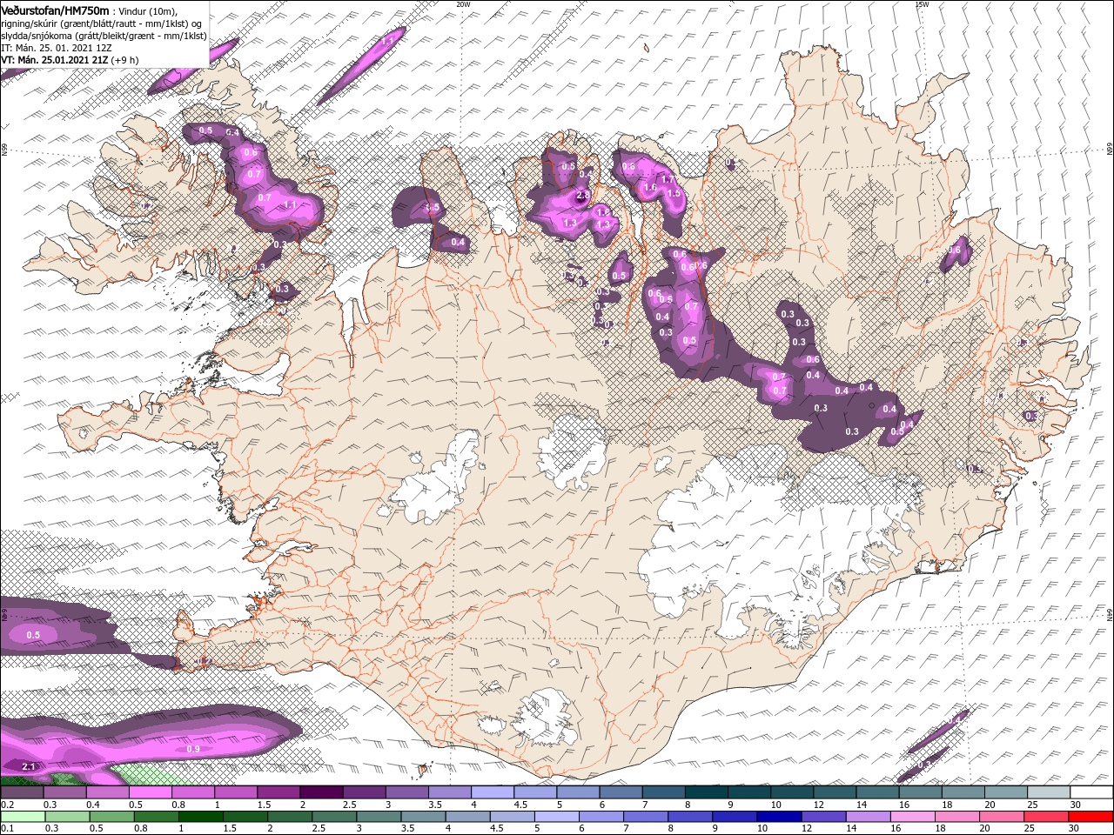Click the snow legend swatch between 4 and 4.5
This screenshot has height=835, width=1114.
tap(491, 792)
